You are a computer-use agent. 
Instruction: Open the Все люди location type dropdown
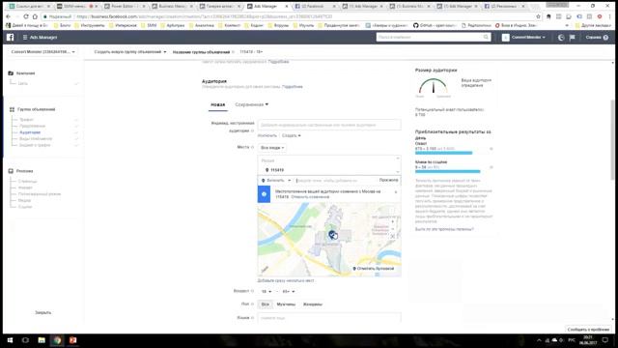tap(272, 148)
